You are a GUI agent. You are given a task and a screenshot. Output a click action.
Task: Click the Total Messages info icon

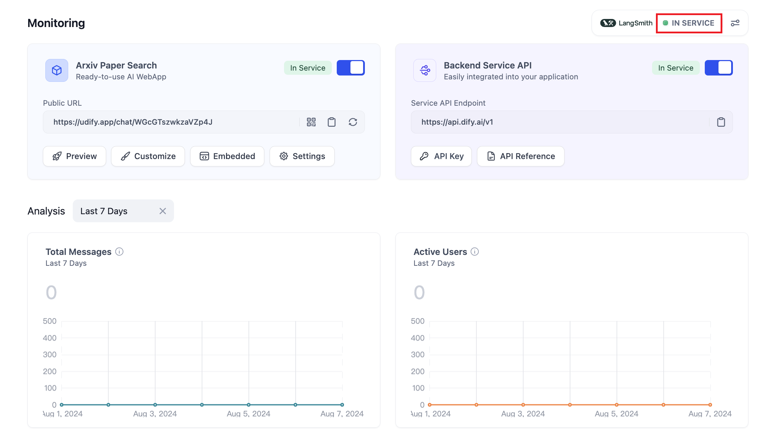[x=120, y=252]
